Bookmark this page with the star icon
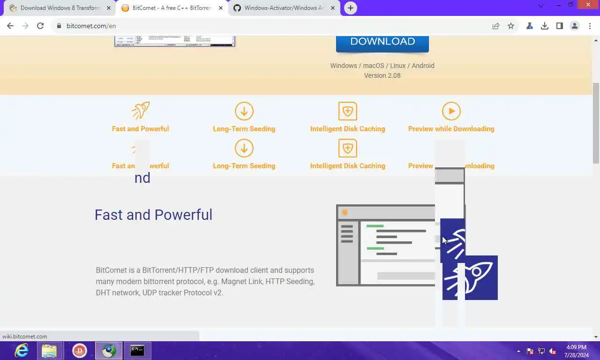Viewport: 600px width, 360px height. [x=511, y=26]
